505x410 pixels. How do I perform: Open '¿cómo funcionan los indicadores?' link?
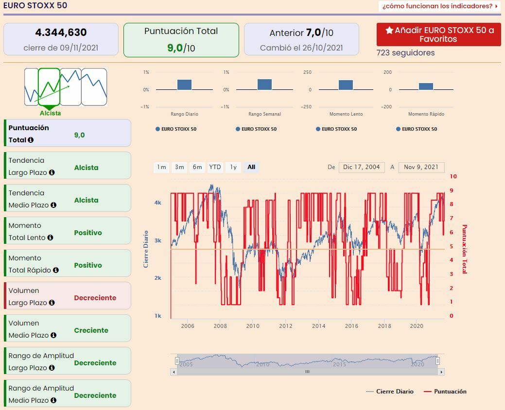point(439,6)
